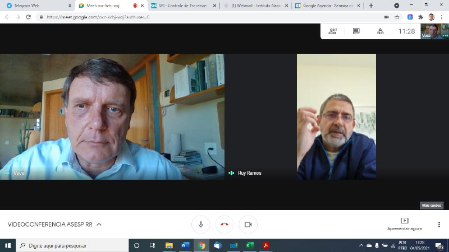Click the browser forward arrow
The image size is (449, 252).
(18, 17)
